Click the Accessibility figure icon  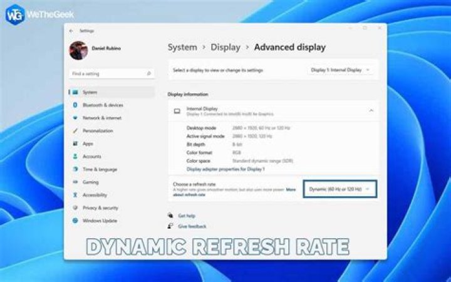point(75,195)
